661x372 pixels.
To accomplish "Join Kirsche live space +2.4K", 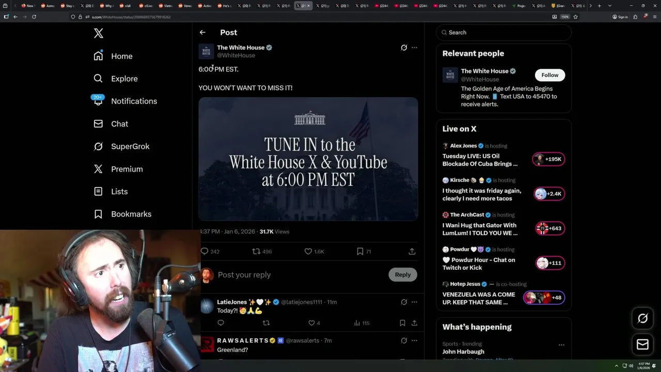I will point(548,194).
